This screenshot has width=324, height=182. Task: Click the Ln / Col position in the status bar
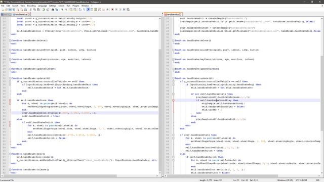246,180
